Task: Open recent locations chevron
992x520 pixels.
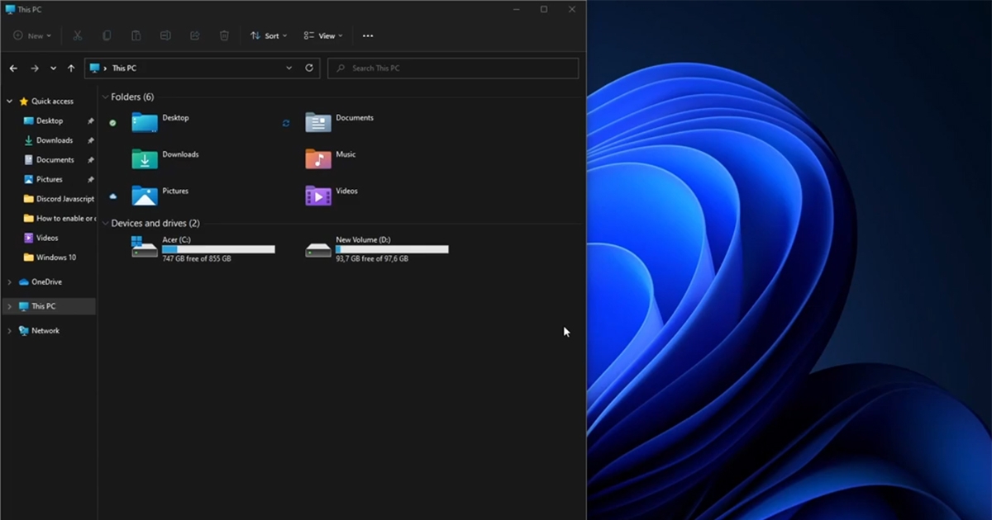Action: [x=54, y=69]
